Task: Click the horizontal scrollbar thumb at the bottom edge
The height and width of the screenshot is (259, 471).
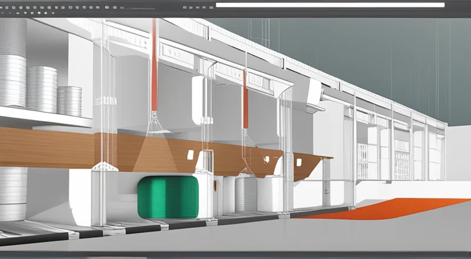Action: tap(118, 257)
